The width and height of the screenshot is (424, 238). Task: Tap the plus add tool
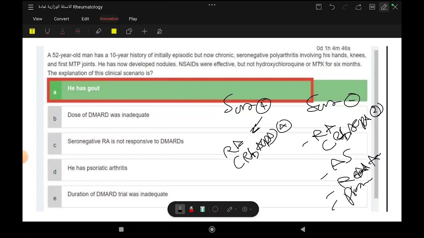point(144,31)
